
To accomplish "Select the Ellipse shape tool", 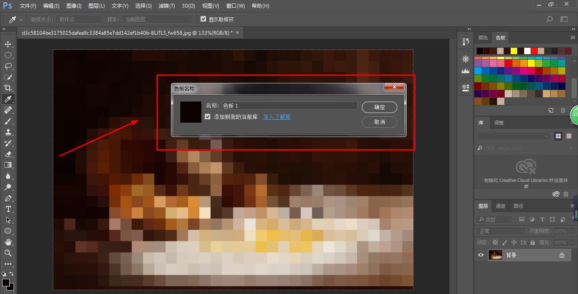I will click(8, 231).
